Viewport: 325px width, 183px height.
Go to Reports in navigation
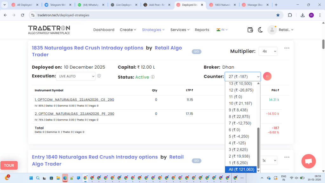202,30
